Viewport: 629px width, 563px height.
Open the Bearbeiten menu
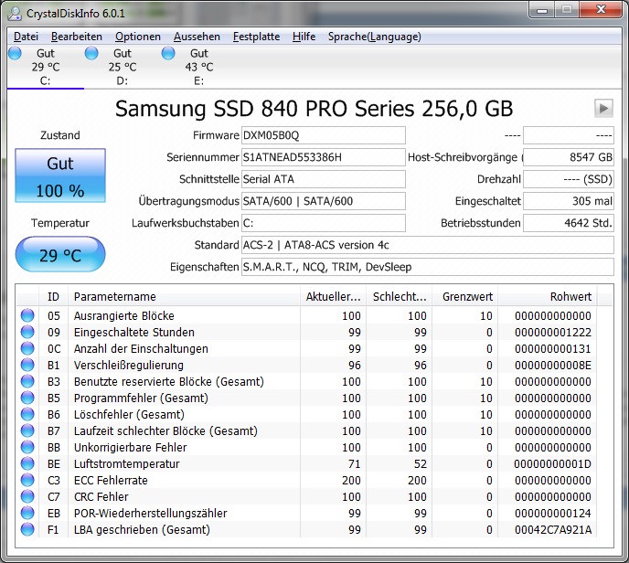(76, 37)
